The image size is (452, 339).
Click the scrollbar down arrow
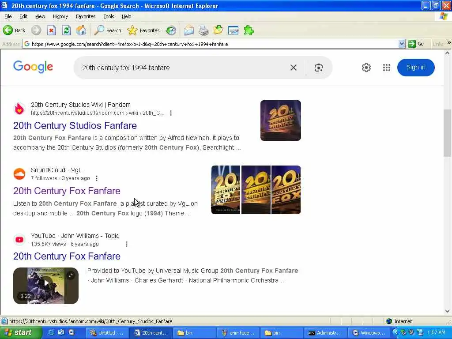pyautogui.click(x=447, y=311)
